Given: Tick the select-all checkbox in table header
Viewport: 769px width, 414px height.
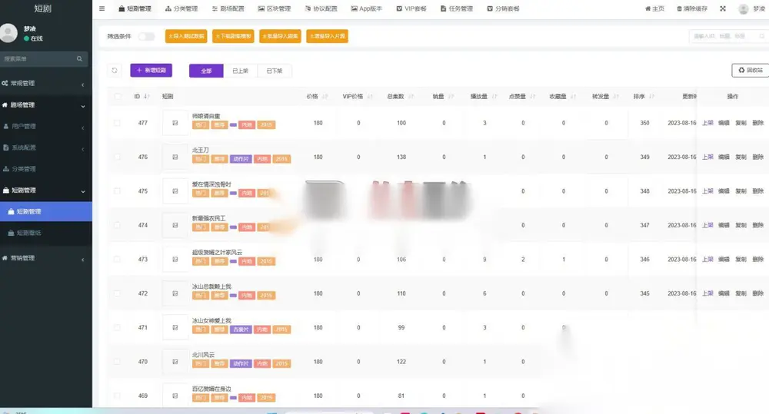Looking at the screenshot, I should (x=118, y=97).
